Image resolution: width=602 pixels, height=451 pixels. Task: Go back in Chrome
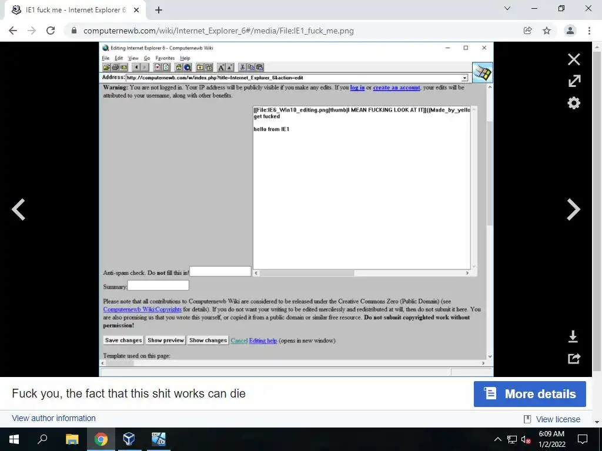click(13, 31)
